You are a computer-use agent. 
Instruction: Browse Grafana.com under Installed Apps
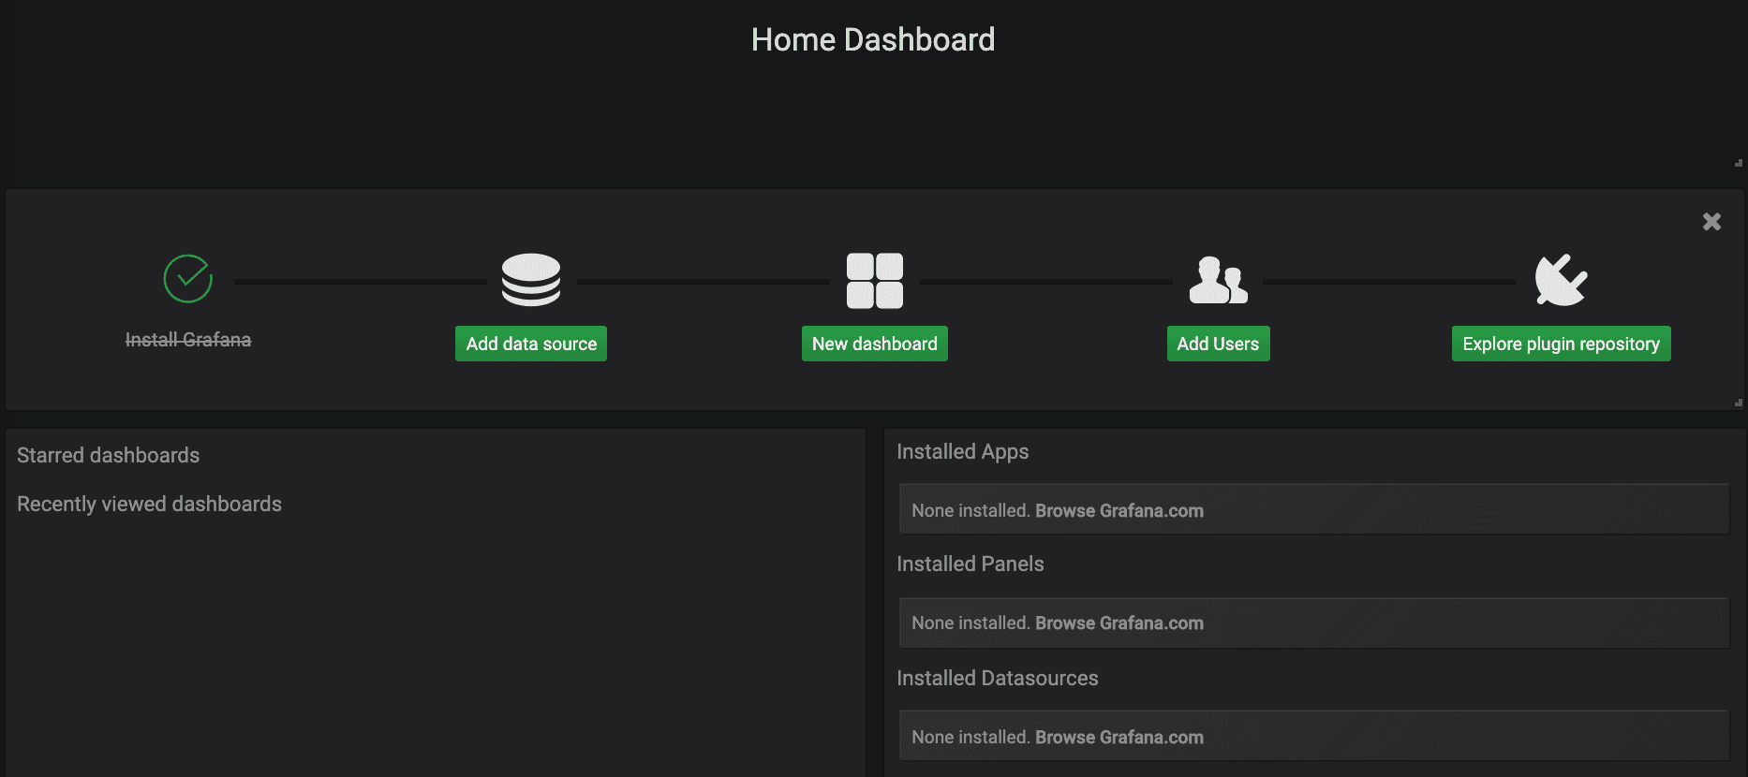pyautogui.click(x=1118, y=511)
